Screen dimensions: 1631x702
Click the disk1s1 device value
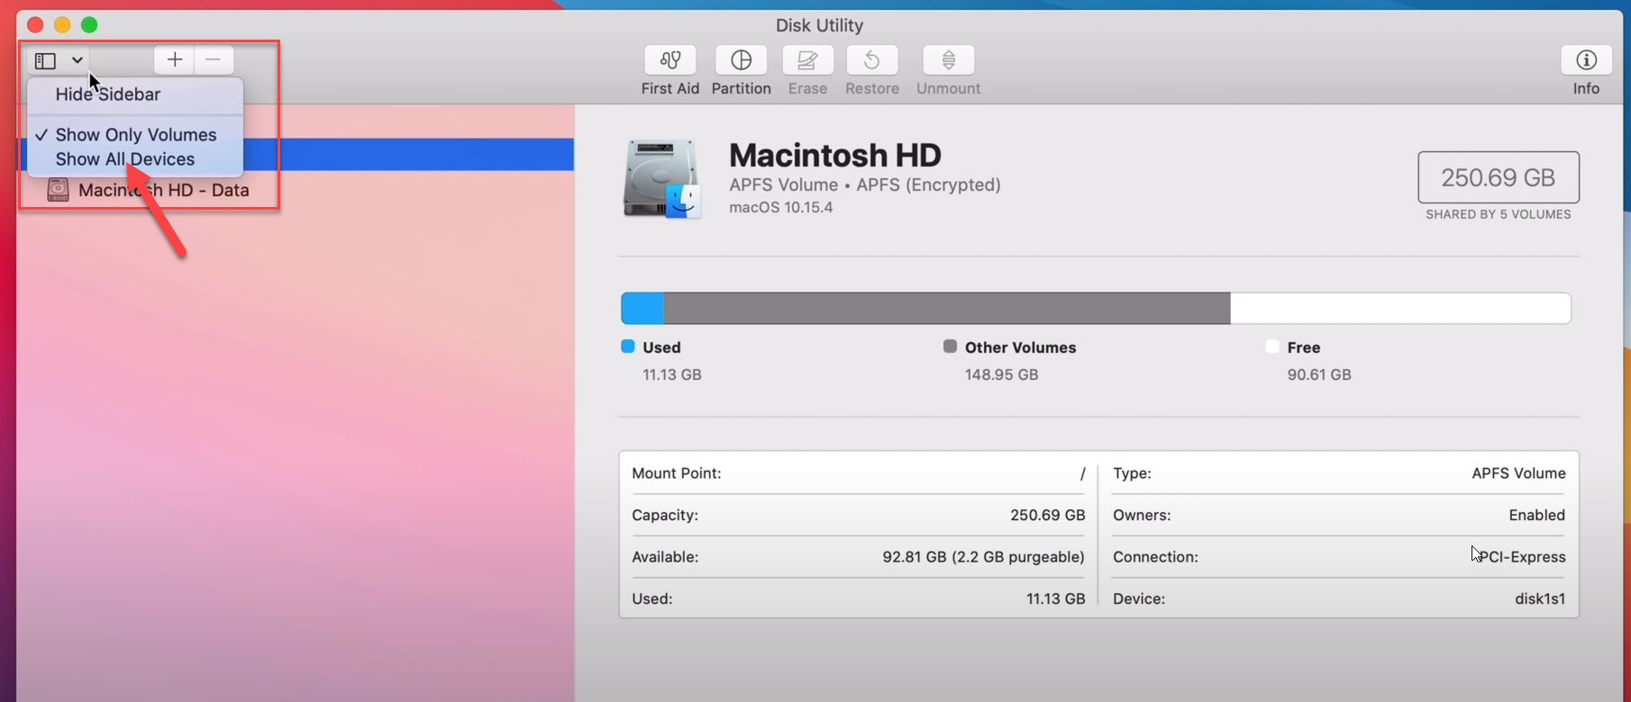click(x=1540, y=598)
